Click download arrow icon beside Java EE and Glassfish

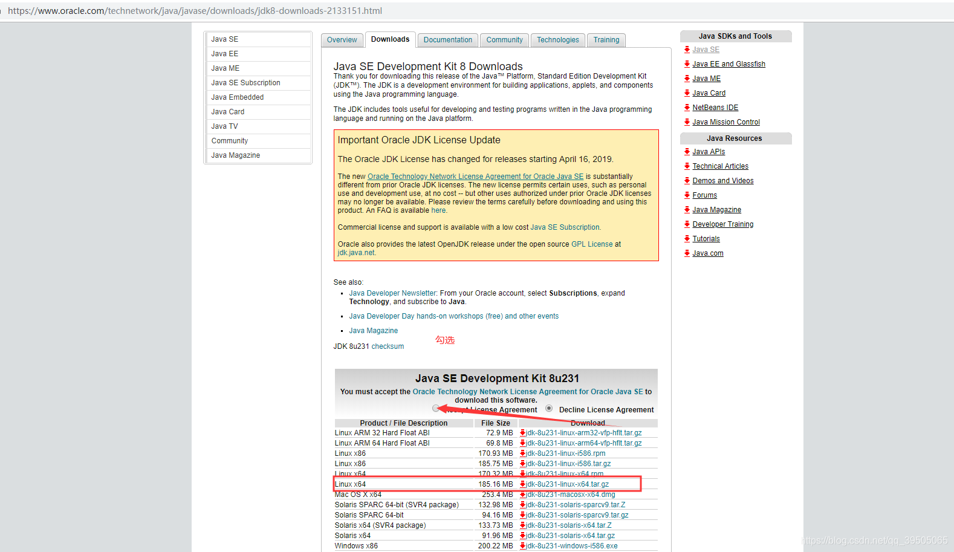[x=687, y=64]
